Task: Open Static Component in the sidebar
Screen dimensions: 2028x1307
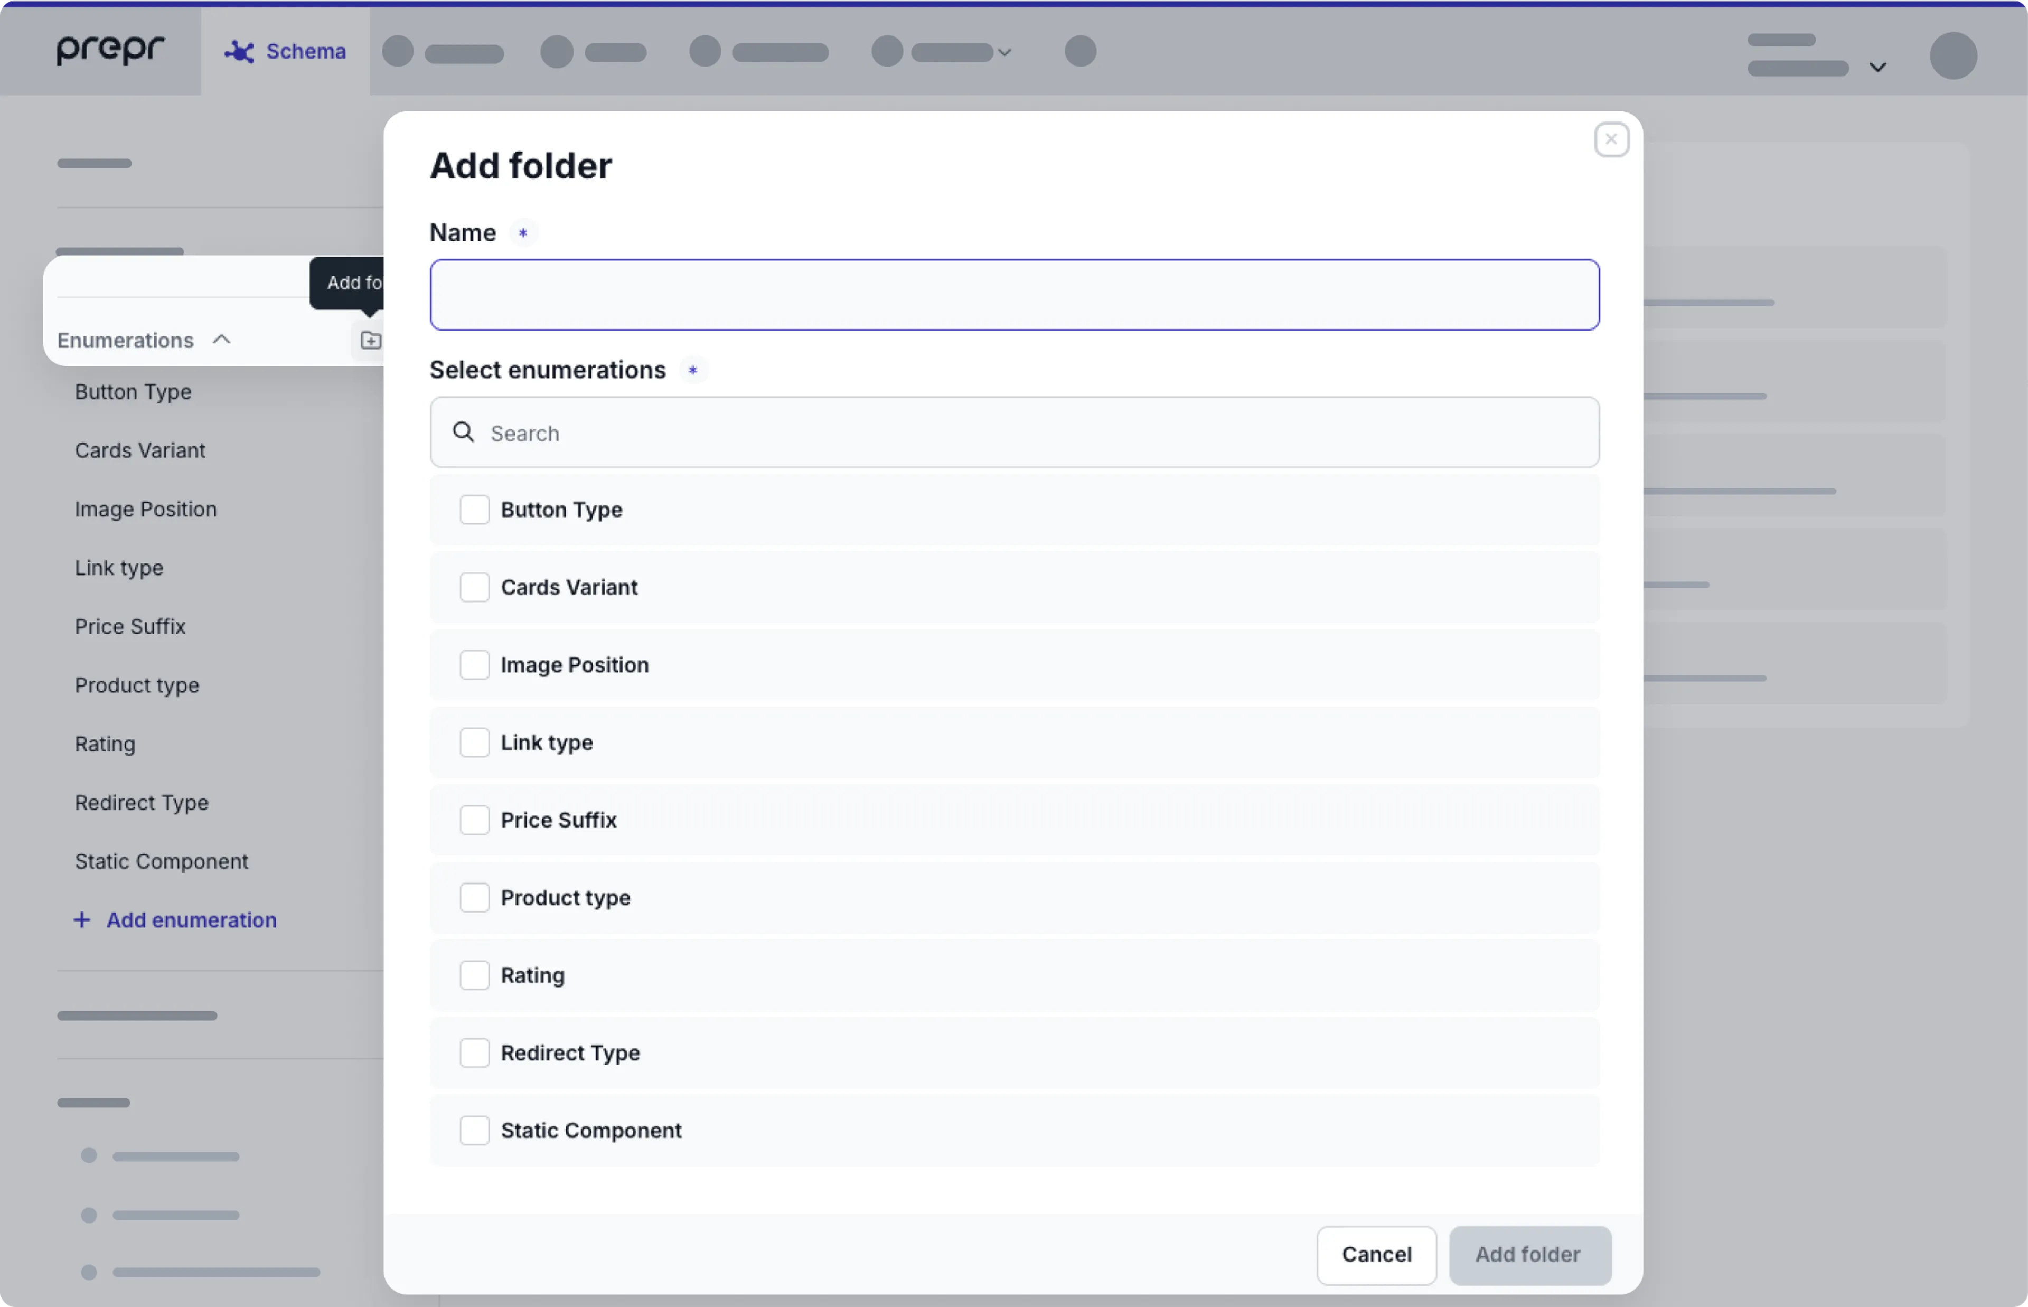Action: pos(161,861)
